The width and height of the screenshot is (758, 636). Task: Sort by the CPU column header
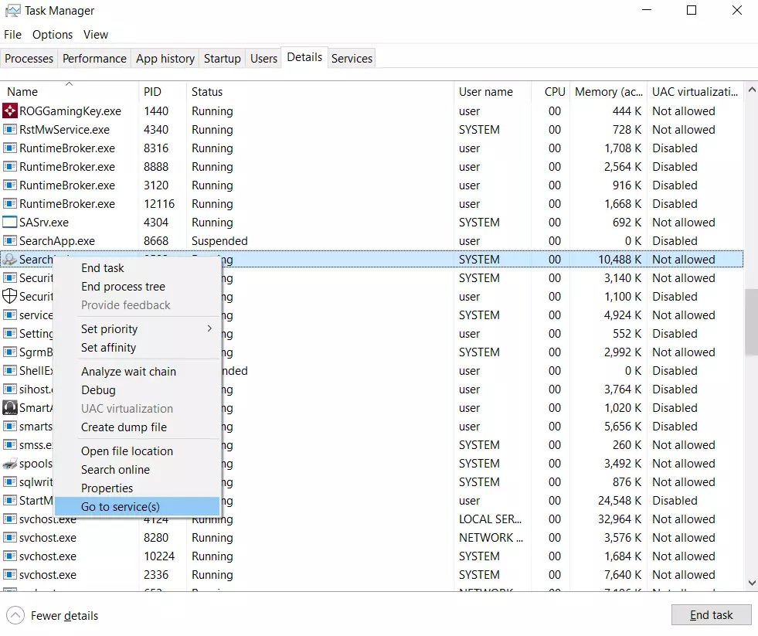point(550,91)
